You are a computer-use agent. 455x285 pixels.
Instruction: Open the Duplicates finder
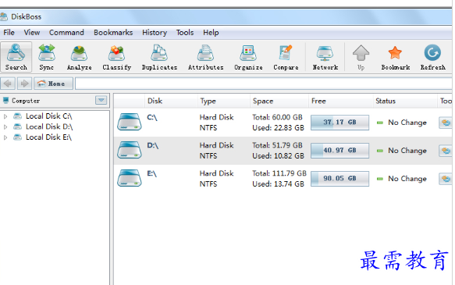pos(159,57)
